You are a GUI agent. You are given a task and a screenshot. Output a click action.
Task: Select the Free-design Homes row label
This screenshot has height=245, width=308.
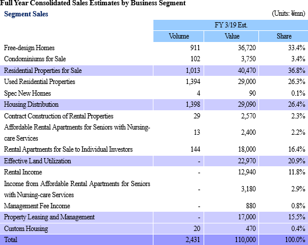[x=29, y=48]
